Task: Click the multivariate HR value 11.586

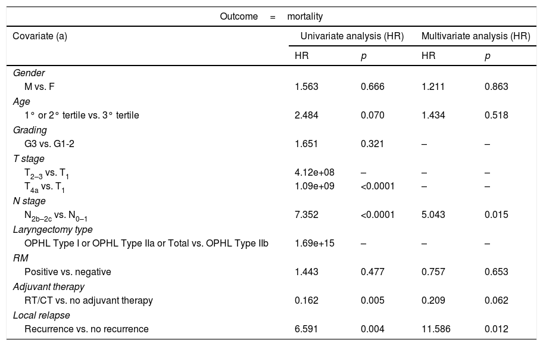Action: [435, 329]
